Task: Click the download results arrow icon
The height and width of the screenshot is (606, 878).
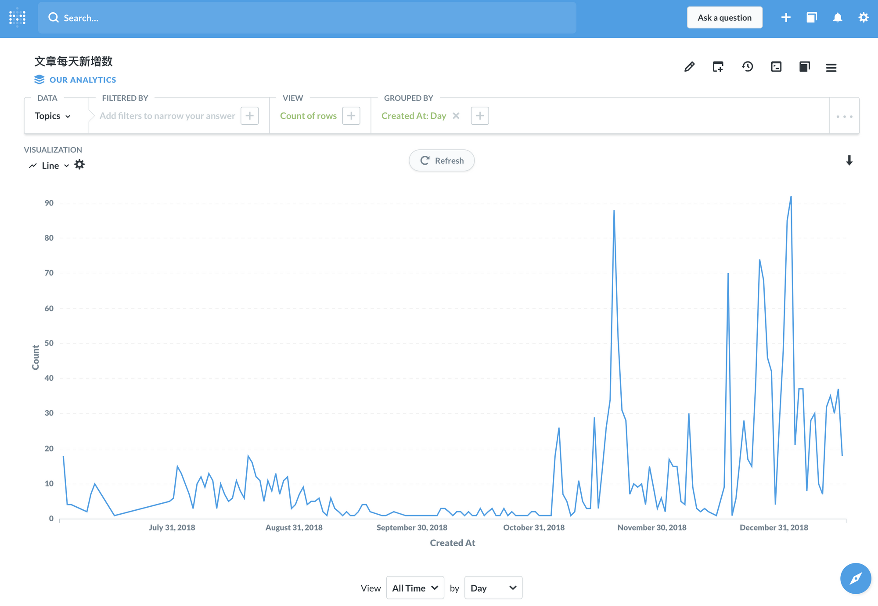Action: (x=849, y=160)
